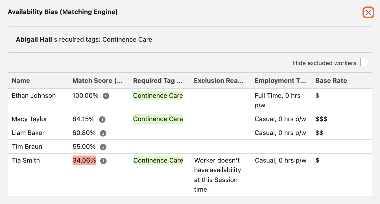Click the info icon next to Liam Baker's score

[x=103, y=133]
